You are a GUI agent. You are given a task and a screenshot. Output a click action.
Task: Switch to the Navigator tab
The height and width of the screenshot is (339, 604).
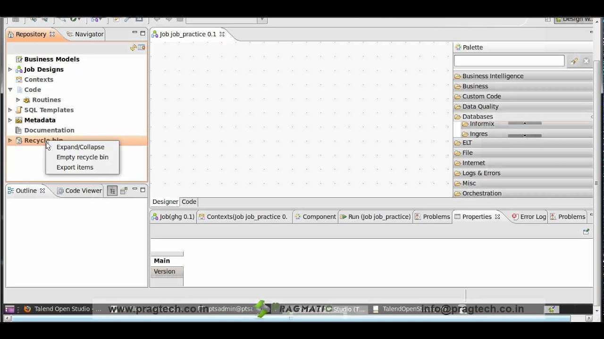(x=85, y=34)
